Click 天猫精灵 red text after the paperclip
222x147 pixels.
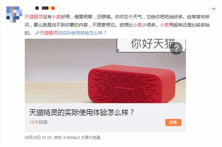tap(48, 33)
